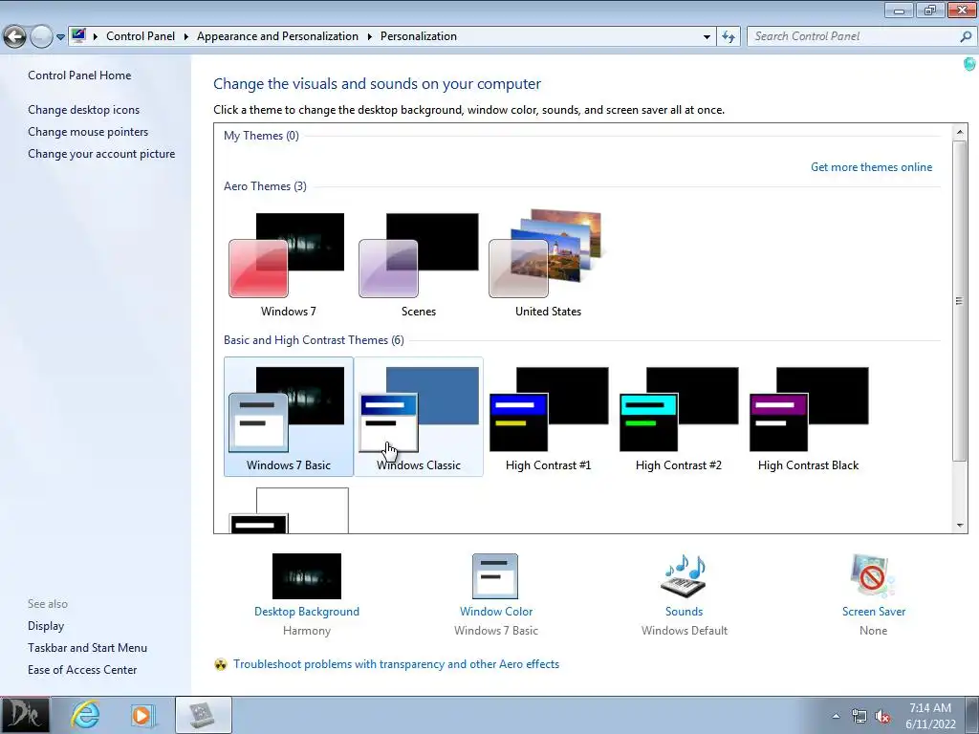Click the help globe icon
This screenshot has width=979, height=734.
[x=969, y=63]
